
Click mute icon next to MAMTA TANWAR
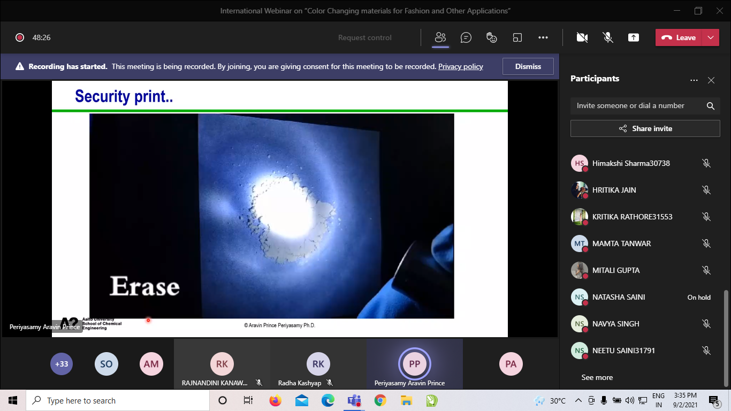pyautogui.click(x=706, y=243)
